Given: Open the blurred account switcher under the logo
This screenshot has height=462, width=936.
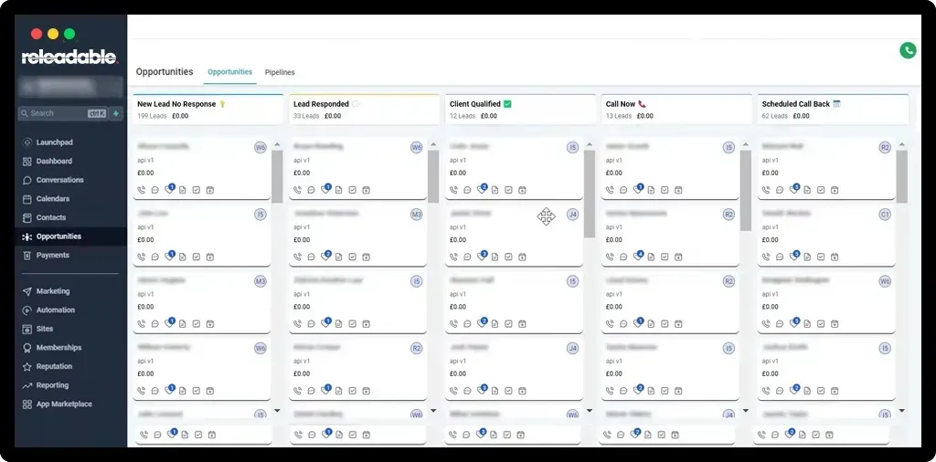Looking at the screenshot, I should (70, 87).
